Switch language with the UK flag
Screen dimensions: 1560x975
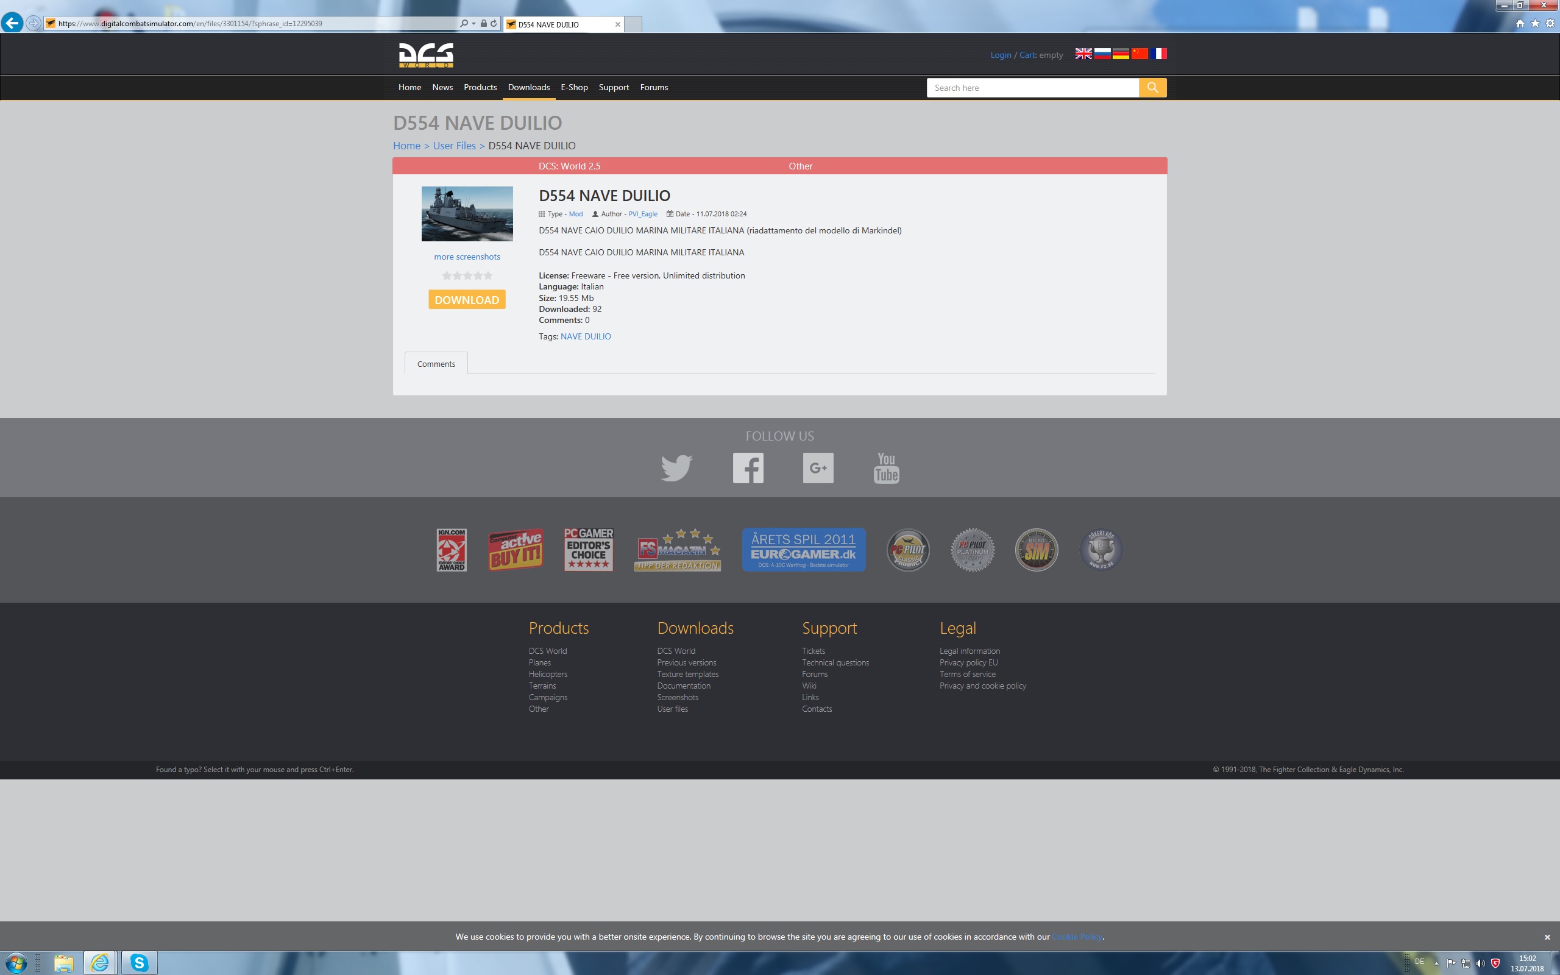coord(1083,54)
